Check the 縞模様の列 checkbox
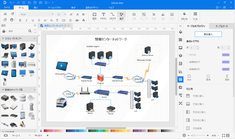235x139 pixels. pos(187,69)
